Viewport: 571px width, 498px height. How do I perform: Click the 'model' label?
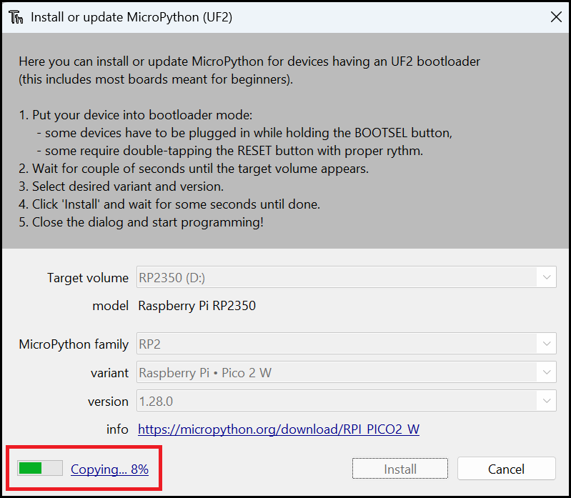[x=110, y=306]
